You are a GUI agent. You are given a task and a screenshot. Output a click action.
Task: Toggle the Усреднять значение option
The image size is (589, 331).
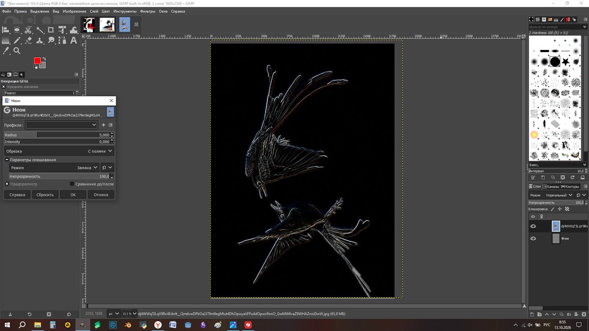(3, 87)
